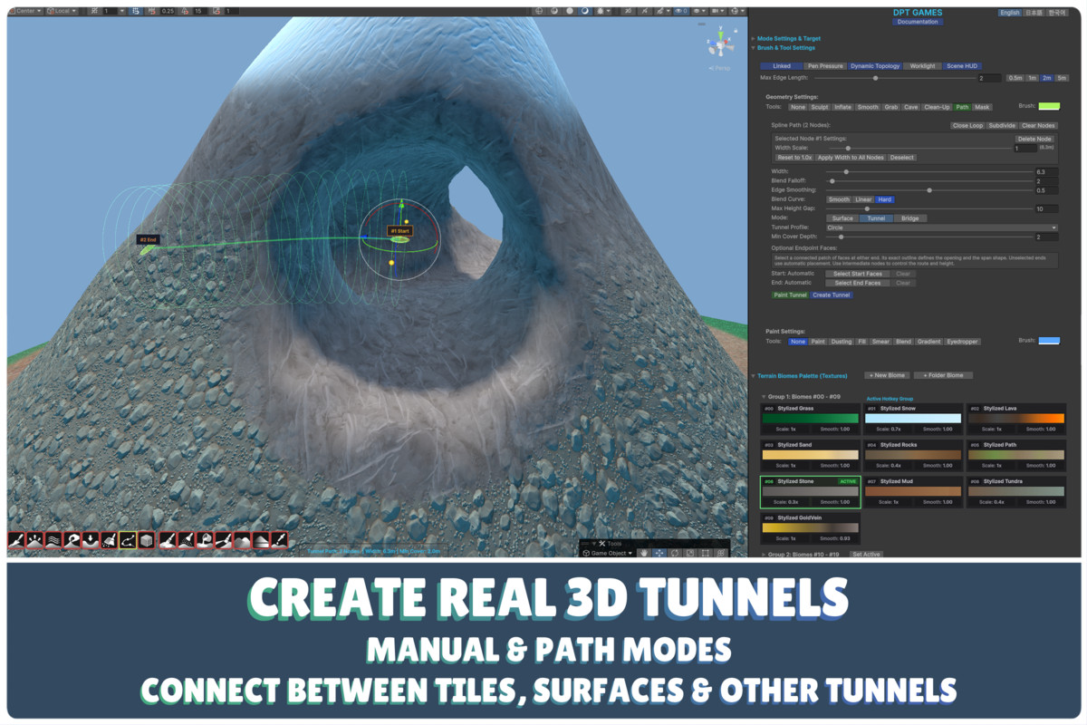The width and height of the screenshot is (1087, 725).
Task: Open the Game Object dropdown in Tools overlay
Action: pos(607,553)
